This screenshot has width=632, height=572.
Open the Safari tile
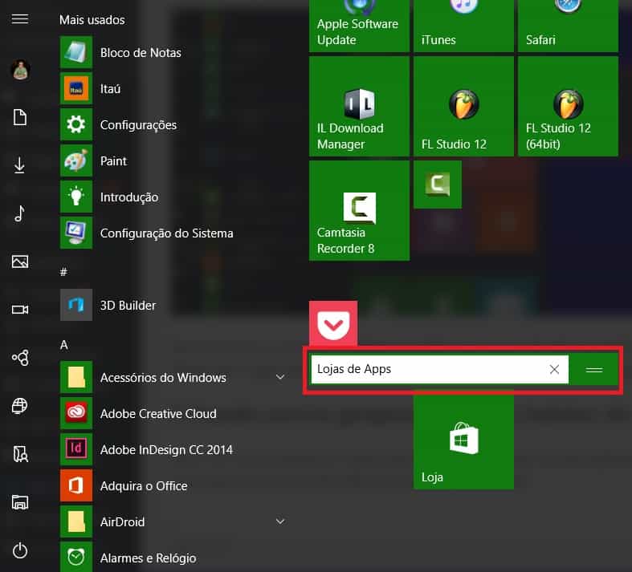click(x=568, y=26)
